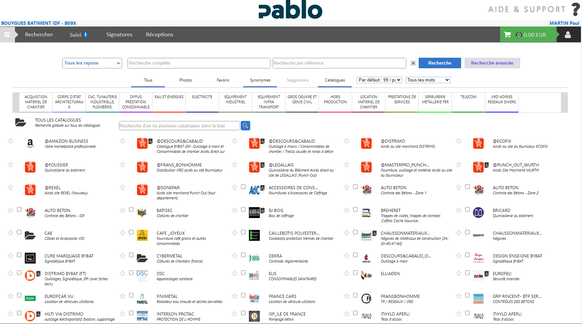582x324 pixels.
Task: Click the Aide & Support question mark
Action: tap(576, 9)
